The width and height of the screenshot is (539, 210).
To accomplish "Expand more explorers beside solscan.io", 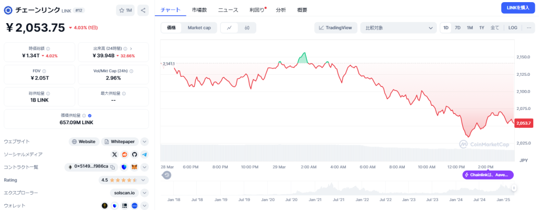I will coord(144,193).
